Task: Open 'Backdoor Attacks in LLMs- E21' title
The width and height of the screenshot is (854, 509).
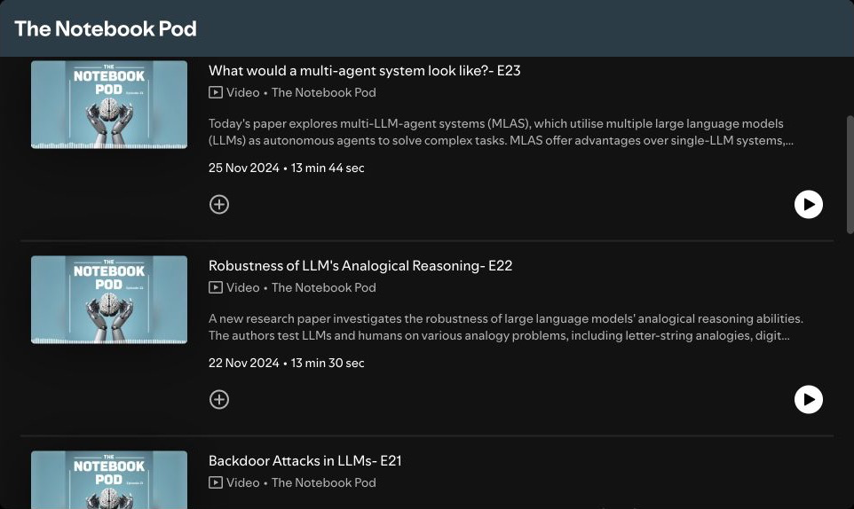Action: [x=305, y=461]
